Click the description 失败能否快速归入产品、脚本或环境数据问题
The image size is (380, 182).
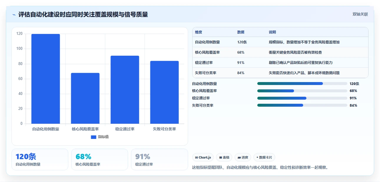click(304, 73)
